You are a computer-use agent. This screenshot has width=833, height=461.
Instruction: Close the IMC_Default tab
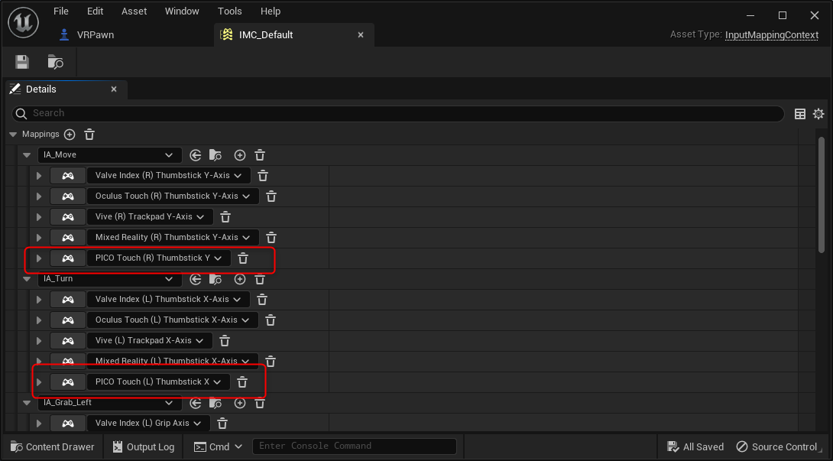coord(361,34)
